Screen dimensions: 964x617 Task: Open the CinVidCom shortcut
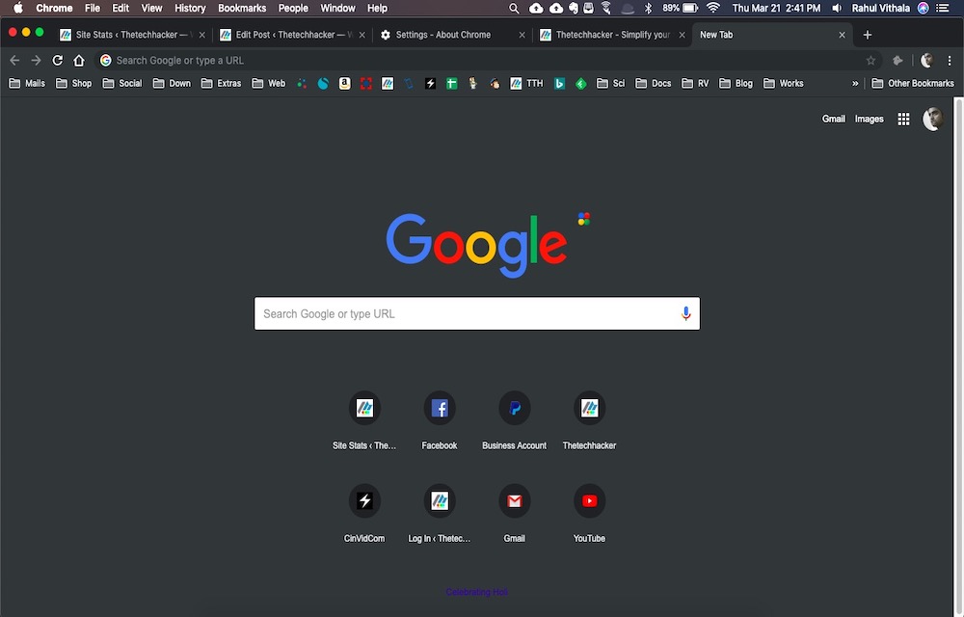point(364,500)
